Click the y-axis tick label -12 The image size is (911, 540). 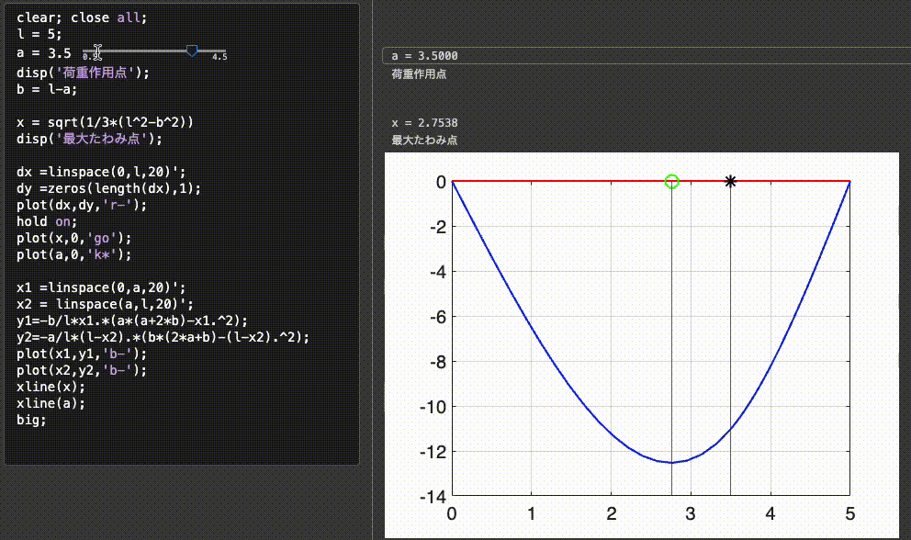click(433, 452)
